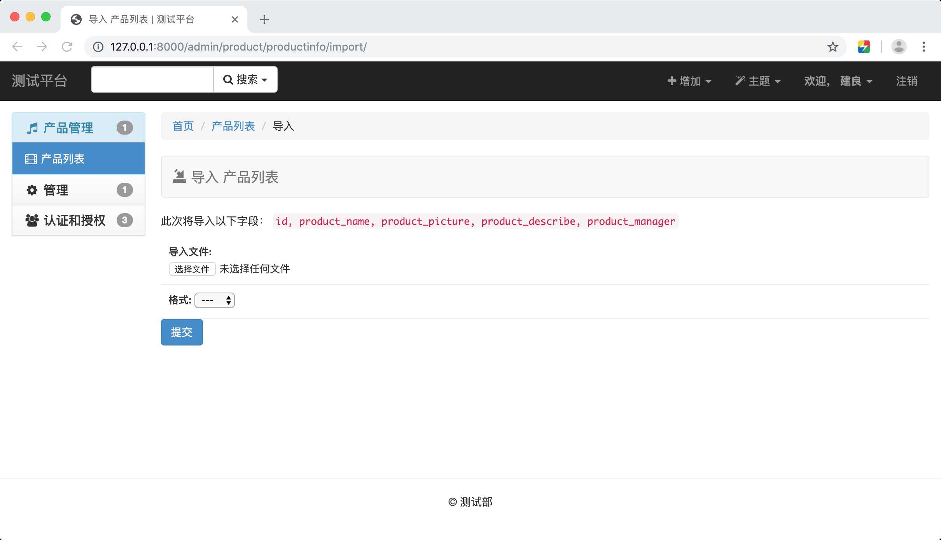Select the 产品列表 sidebar item

[79, 159]
